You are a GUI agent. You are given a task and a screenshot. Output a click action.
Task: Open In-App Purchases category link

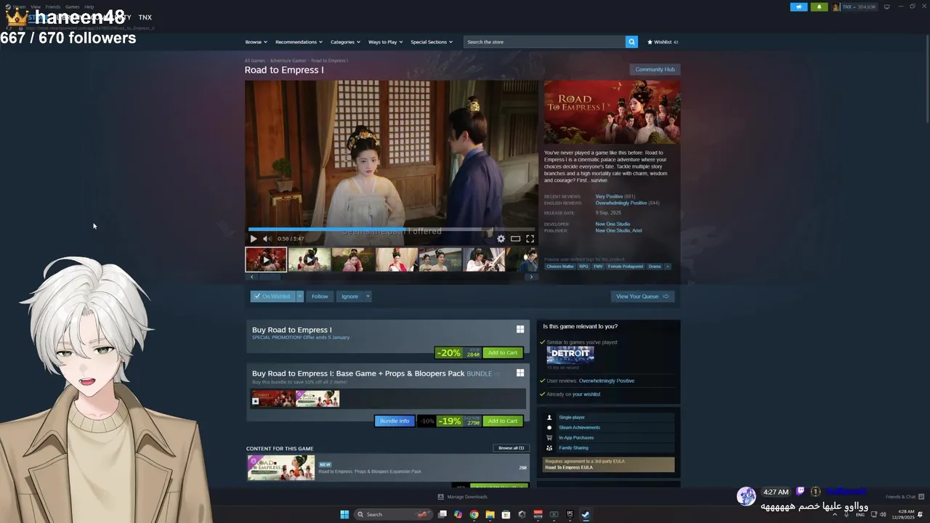click(576, 438)
